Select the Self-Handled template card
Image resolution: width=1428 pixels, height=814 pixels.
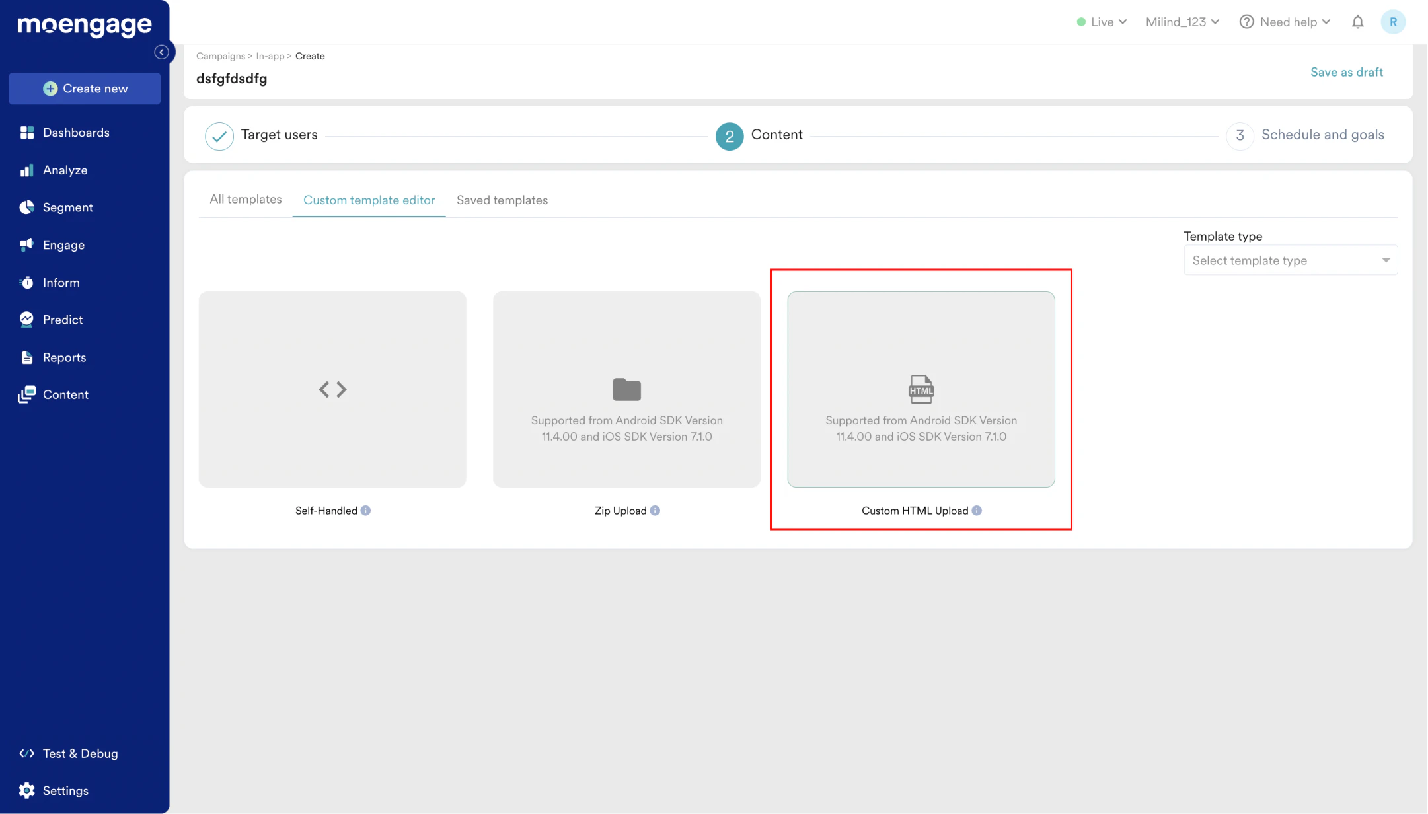tap(332, 389)
